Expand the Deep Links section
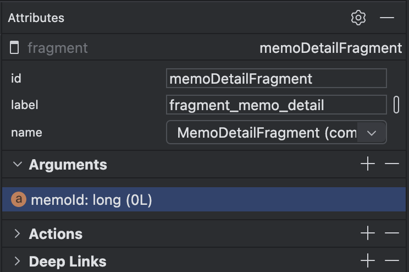 click(18, 261)
